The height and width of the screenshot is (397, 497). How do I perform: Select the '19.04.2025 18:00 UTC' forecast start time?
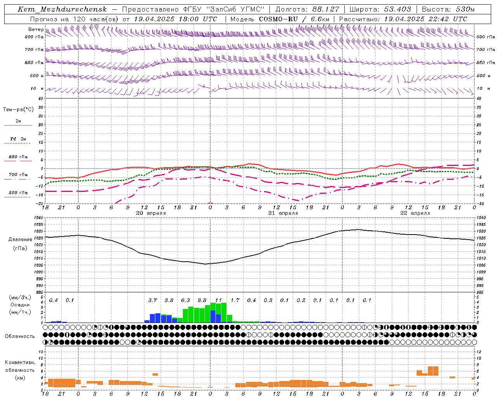coord(175,19)
